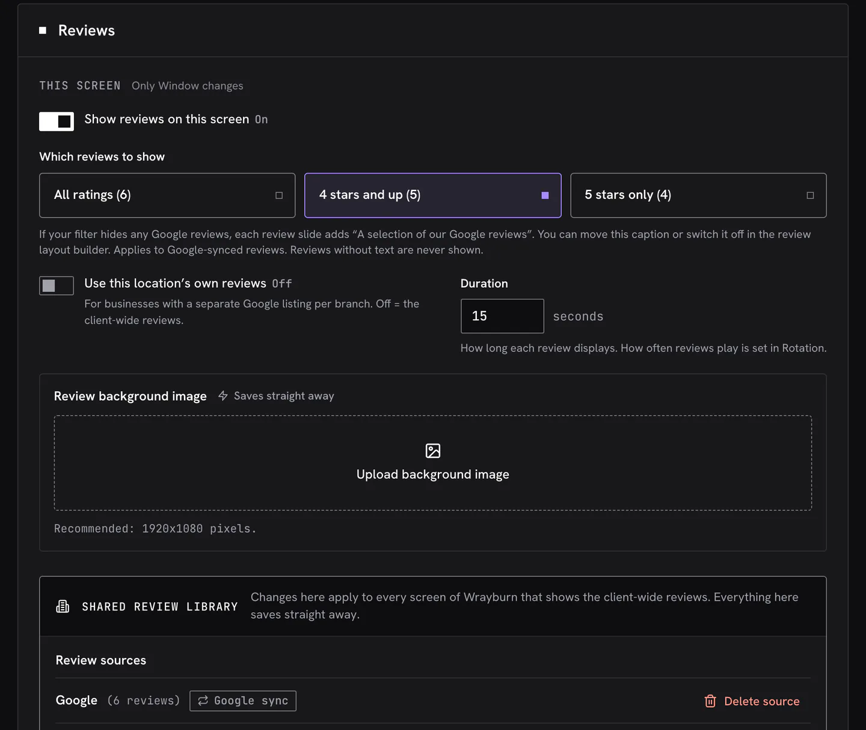The height and width of the screenshot is (730, 866).
Task: Click the "Google" source name
Action: pyautogui.click(x=76, y=701)
